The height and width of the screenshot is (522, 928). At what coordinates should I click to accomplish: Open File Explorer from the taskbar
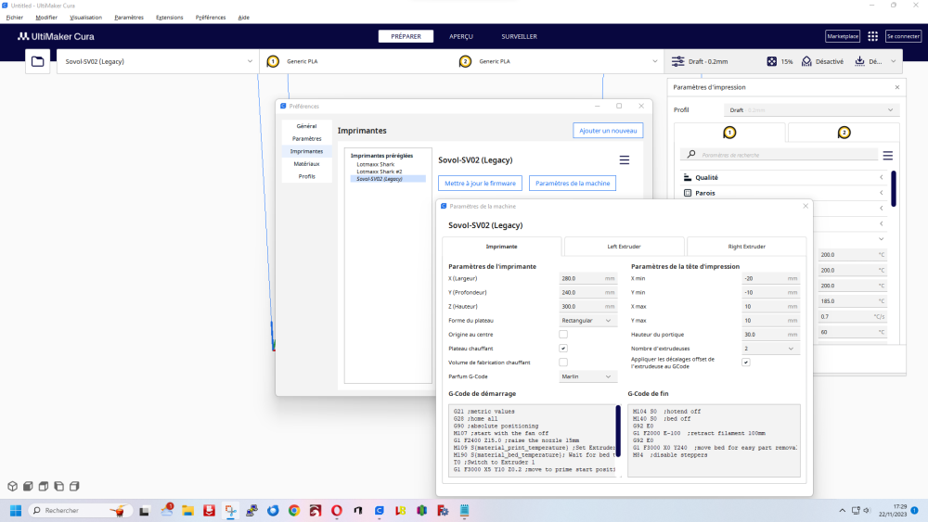pos(187,511)
